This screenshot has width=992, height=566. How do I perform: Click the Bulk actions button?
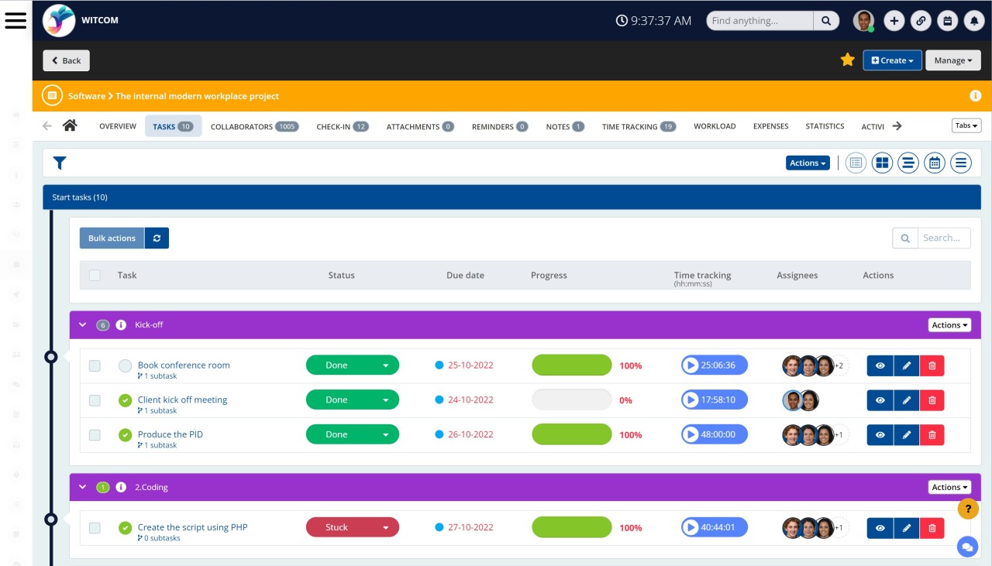click(112, 238)
